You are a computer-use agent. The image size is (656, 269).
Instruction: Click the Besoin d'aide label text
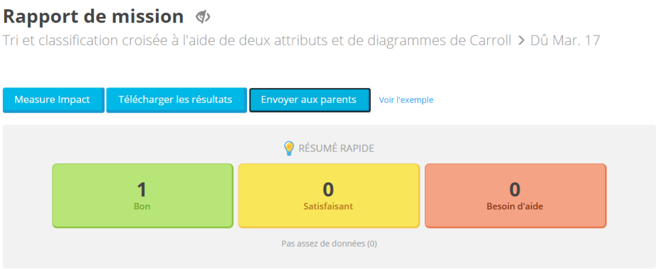coord(515,206)
